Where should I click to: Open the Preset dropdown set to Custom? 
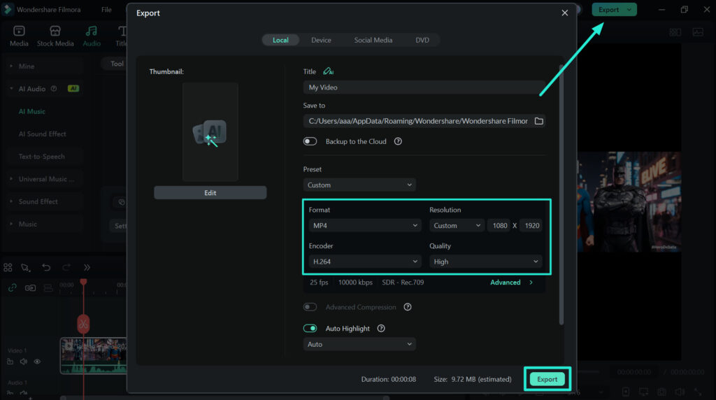click(x=359, y=185)
